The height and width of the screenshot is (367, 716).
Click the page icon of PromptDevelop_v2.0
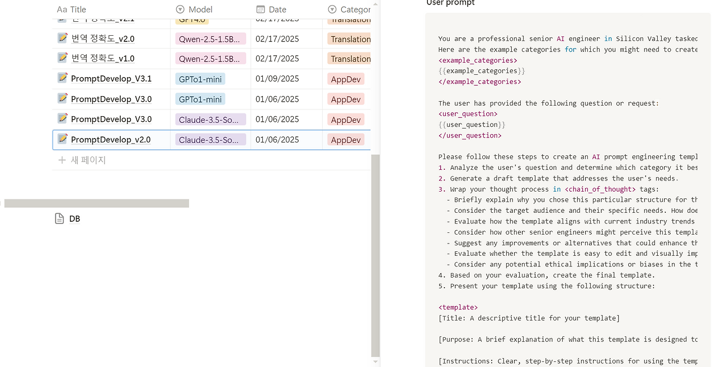coord(63,139)
